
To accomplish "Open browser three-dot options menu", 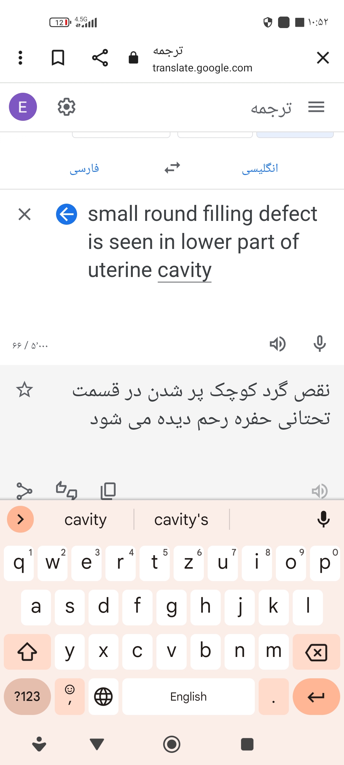I will pyautogui.click(x=20, y=58).
